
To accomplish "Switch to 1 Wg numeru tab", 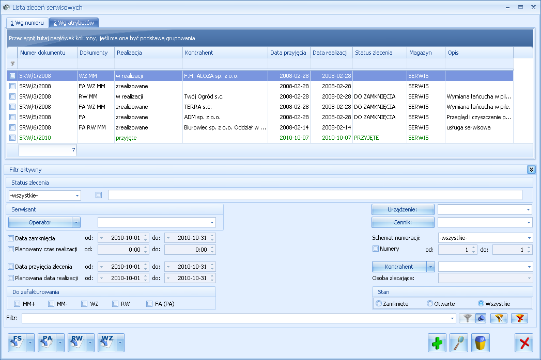I will click(27, 23).
